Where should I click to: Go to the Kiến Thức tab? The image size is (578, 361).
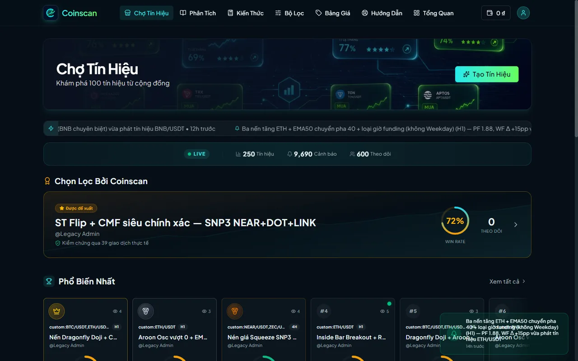pos(246,13)
